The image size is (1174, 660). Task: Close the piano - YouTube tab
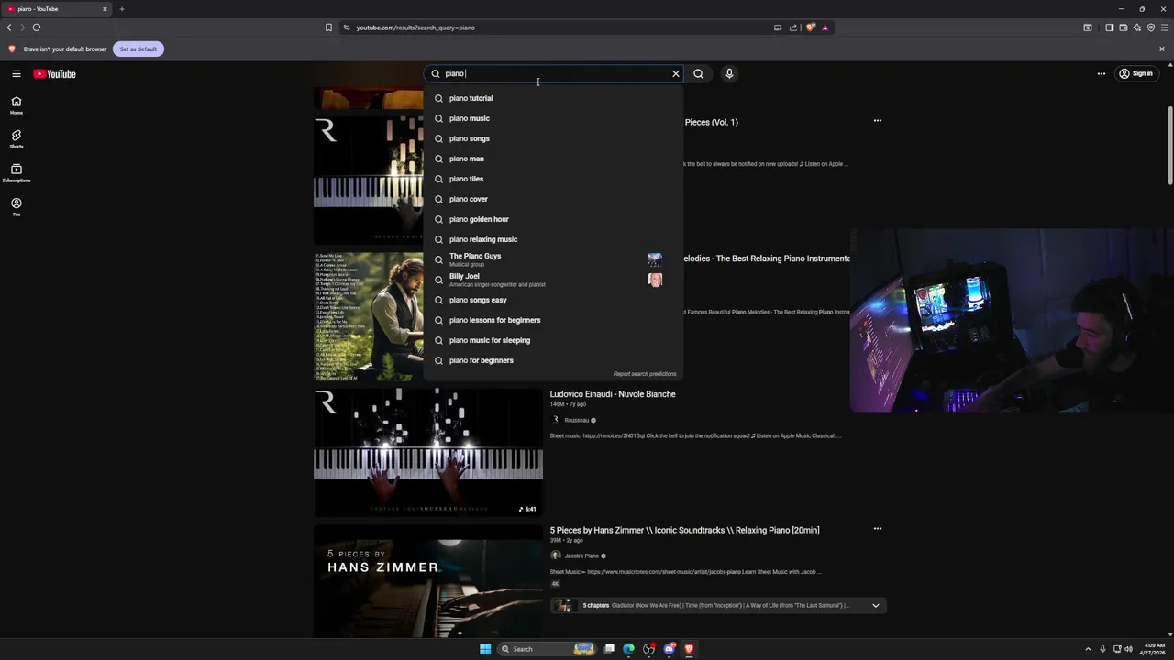click(x=105, y=9)
